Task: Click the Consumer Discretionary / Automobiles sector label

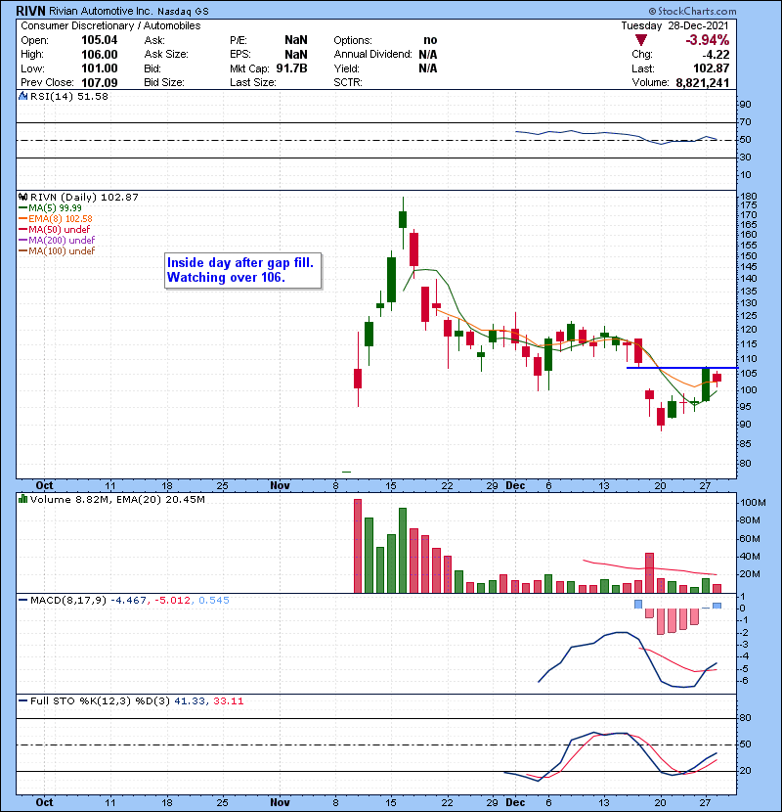Action: [110, 25]
